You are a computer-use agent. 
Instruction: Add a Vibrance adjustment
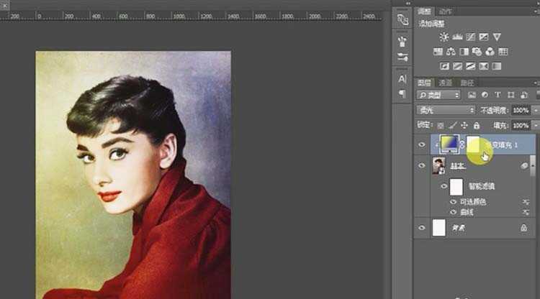497,37
